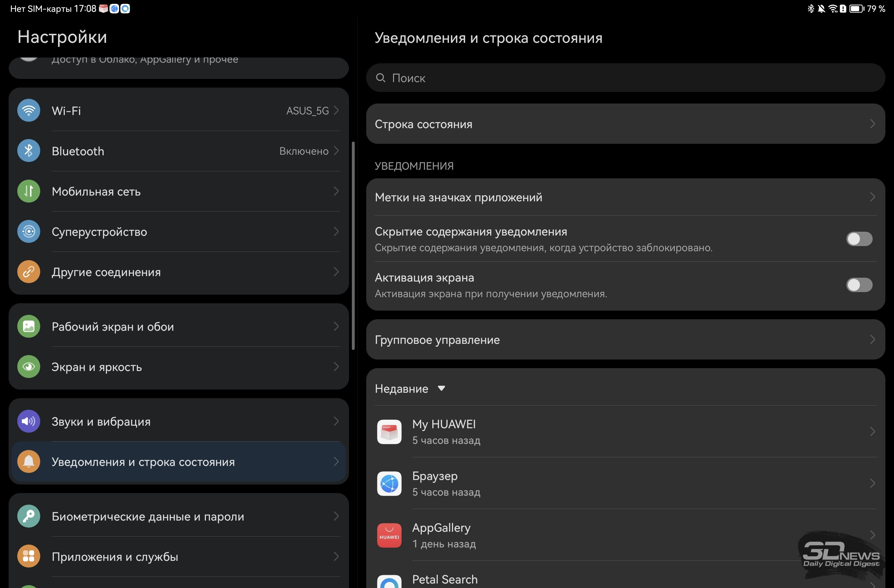Image resolution: width=894 pixels, height=588 pixels.
Task: Open Bluetooth settings
Action: pyautogui.click(x=179, y=151)
